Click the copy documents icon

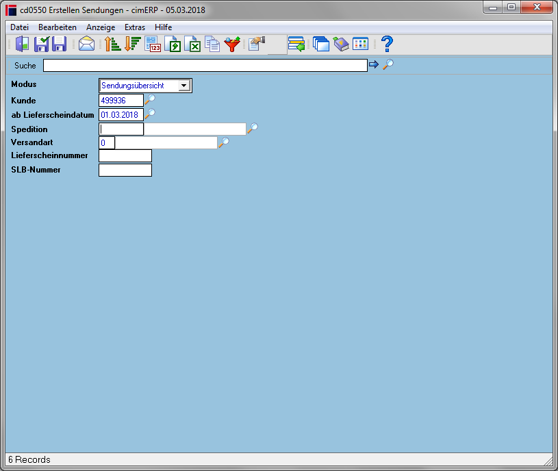click(x=212, y=44)
